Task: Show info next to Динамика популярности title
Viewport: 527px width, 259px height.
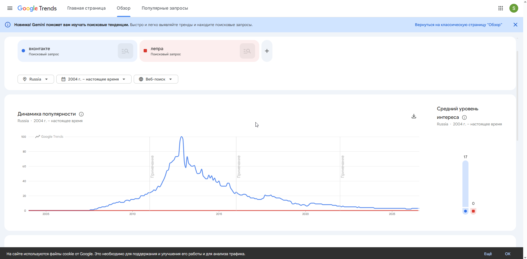Action: [x=81, y=114]
